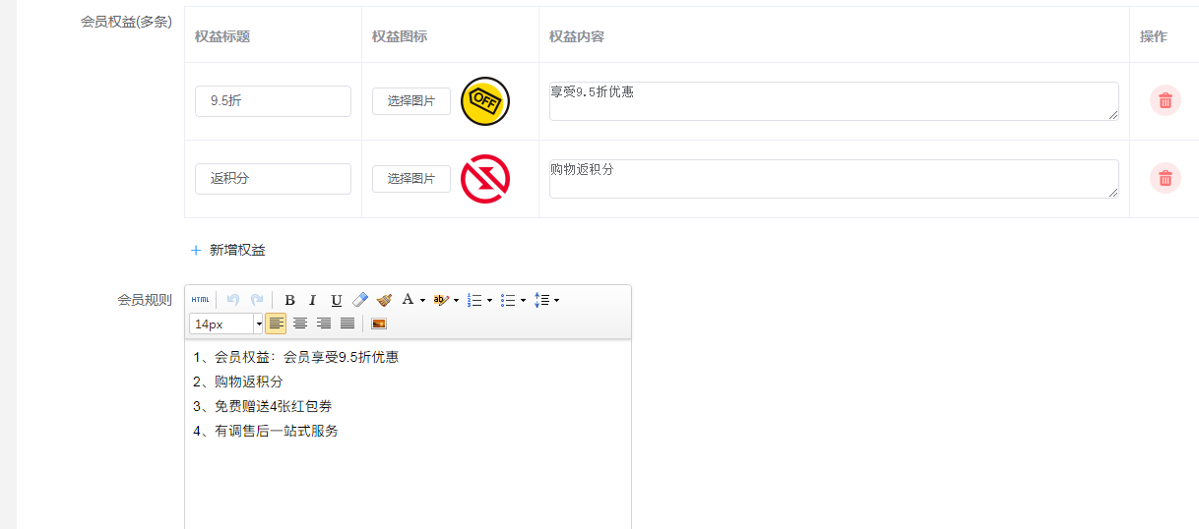Edit the 返积分 title field
Viewport: 1199px width, 529px height.
(x=273, y=178)
